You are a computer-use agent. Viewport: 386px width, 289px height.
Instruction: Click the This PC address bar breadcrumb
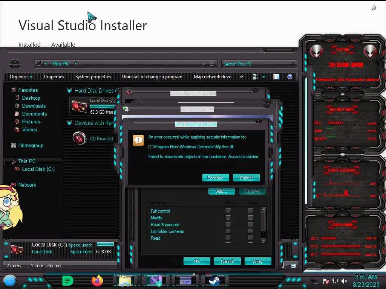[61, 64]
